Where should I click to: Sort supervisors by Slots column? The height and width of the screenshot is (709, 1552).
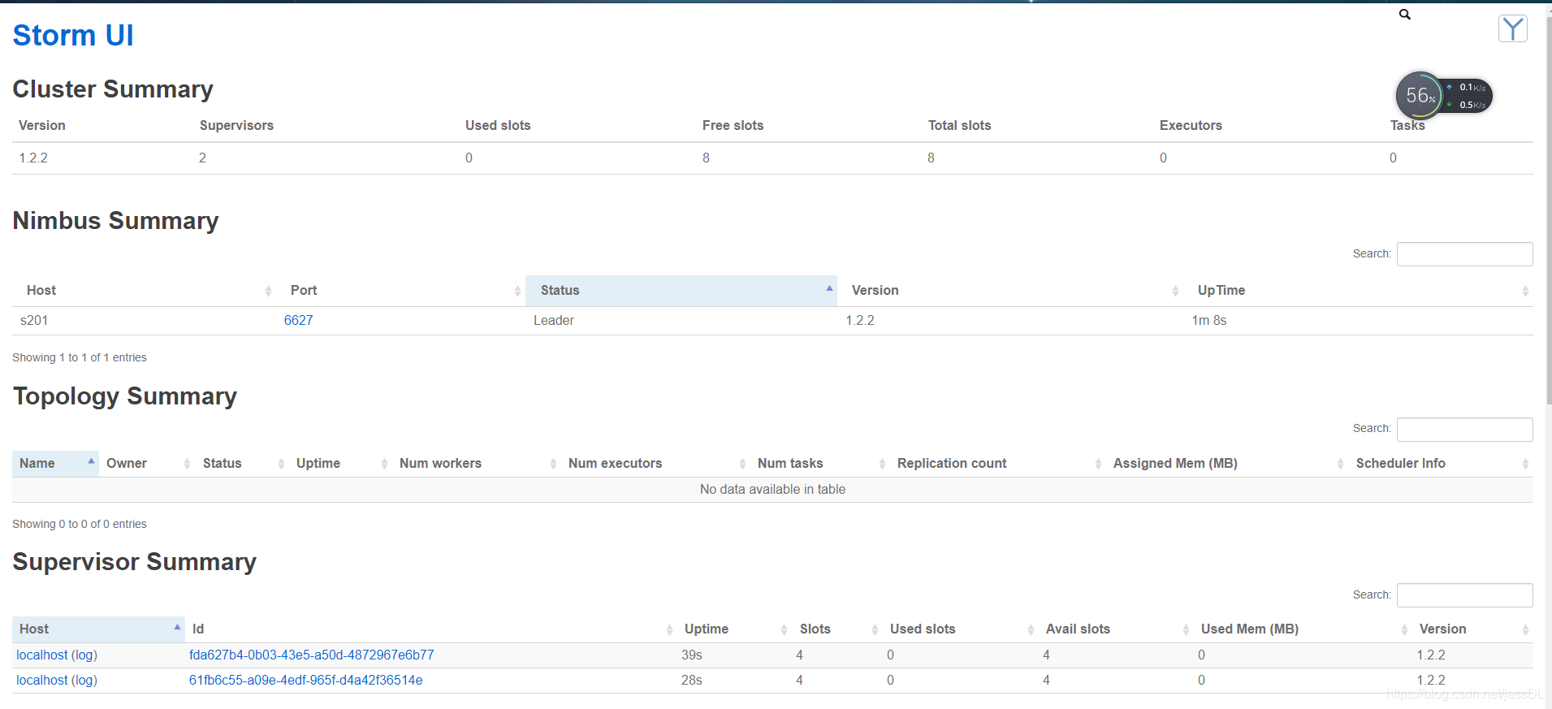coord(837,629)
